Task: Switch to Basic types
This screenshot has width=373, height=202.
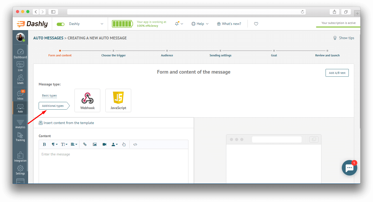Action: point(49,95)
